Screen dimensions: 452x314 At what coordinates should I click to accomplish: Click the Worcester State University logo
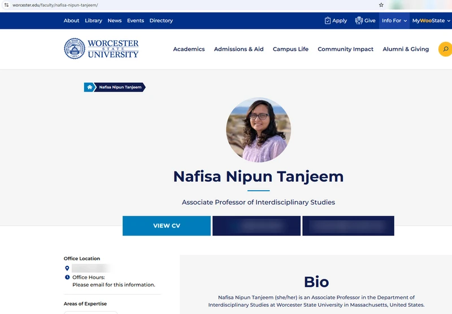point(101,49)
